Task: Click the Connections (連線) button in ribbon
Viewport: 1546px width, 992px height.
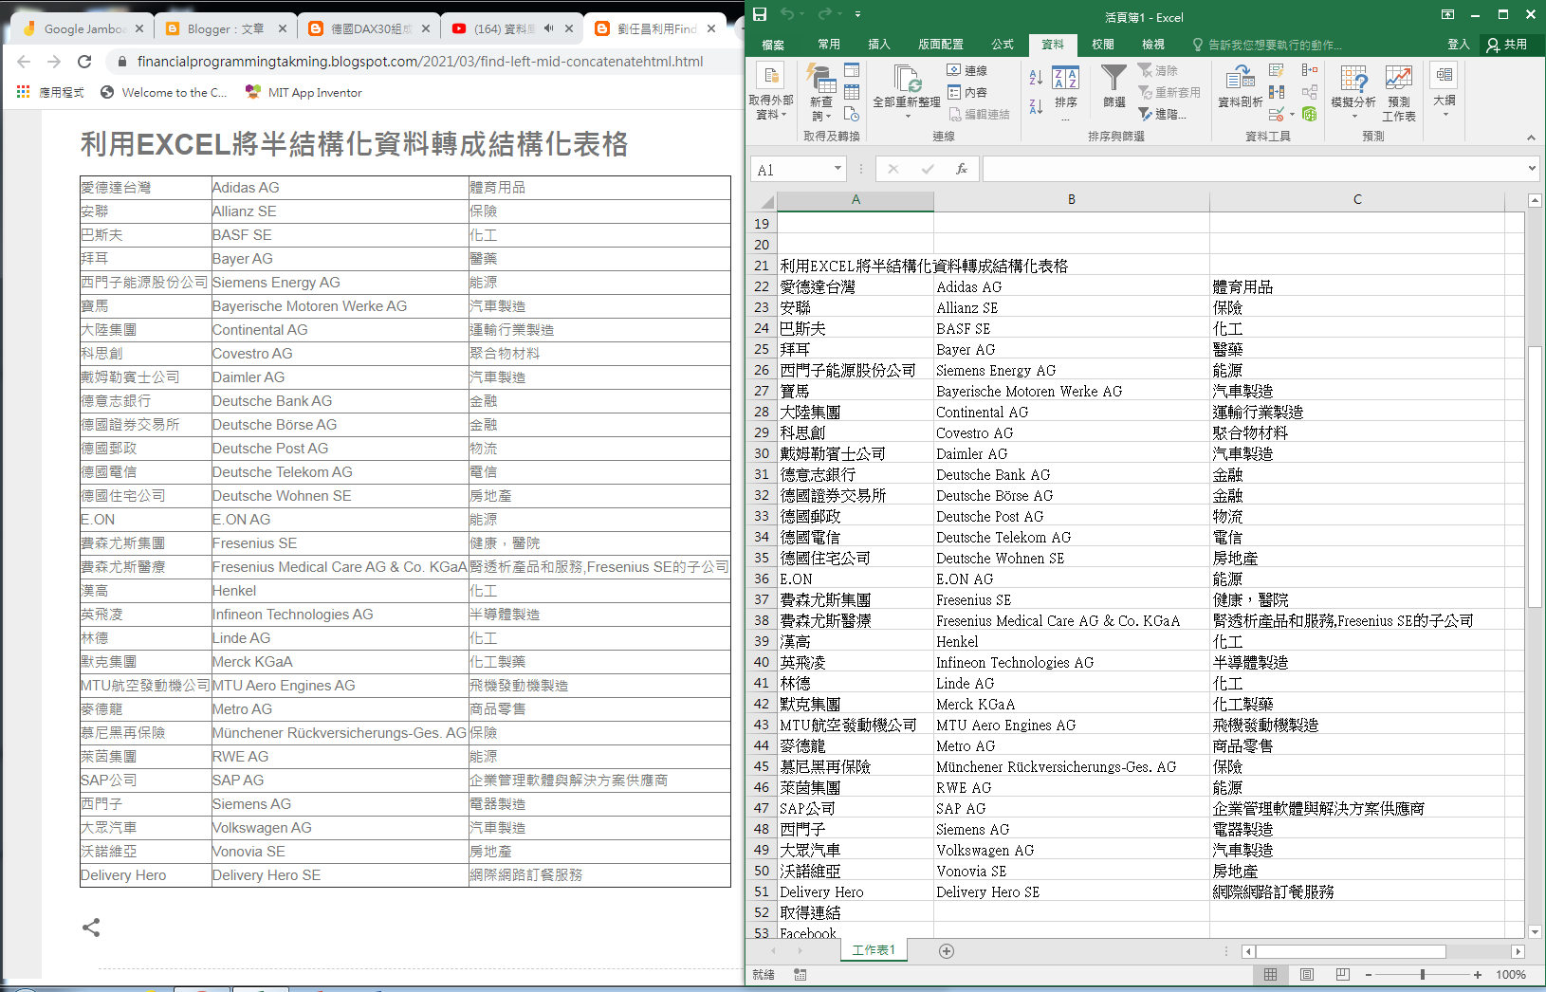Action: pyautogui.click(x=967, y=70)
